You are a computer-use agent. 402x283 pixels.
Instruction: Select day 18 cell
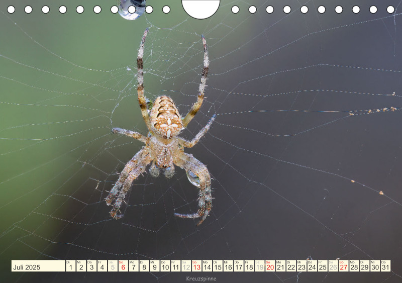click(x=249, y=266)
